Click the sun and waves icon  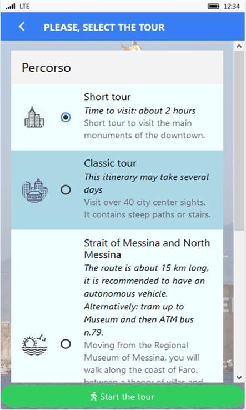[x=34, y=344]
